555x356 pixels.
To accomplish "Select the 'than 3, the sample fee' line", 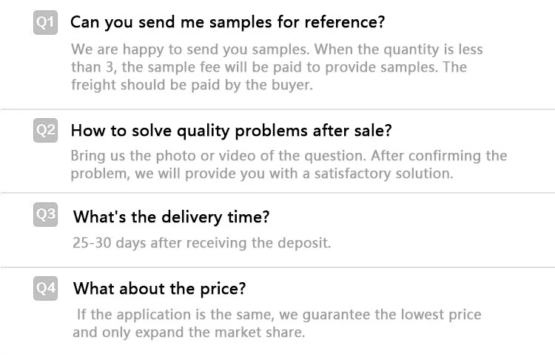I will click(269, 67).
